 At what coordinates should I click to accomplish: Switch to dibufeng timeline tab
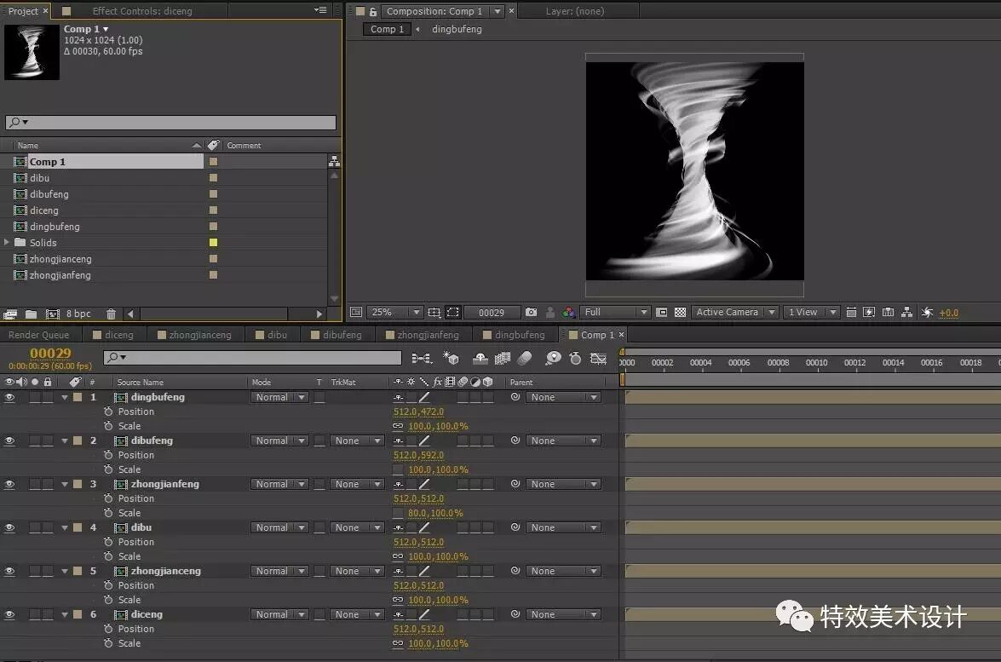click(x=337, y=335)
